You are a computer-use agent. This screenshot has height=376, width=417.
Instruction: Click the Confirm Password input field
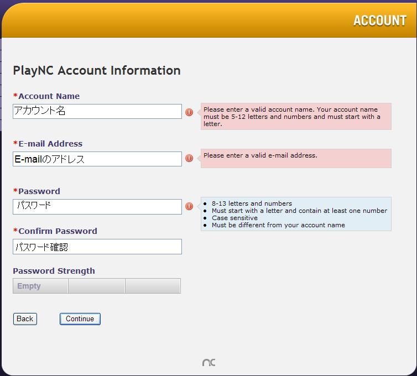tap(97, 247)
